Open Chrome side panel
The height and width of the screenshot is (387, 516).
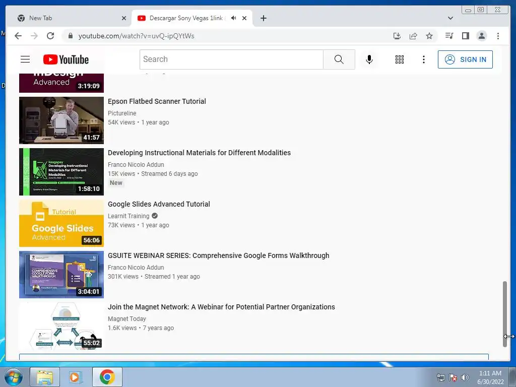(465, 36)
